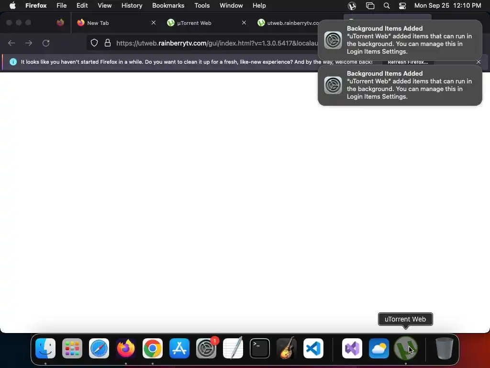This screenshot has height=368, width=490.
Task: Click the info icon in notification bar
Action: pos(13,62)
